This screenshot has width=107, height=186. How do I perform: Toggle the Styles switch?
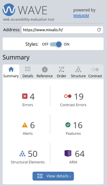tap(56, 44)
